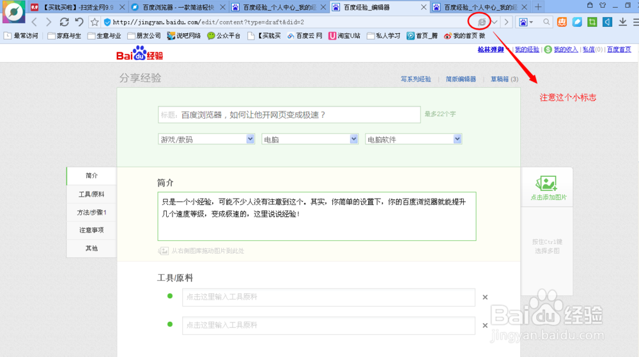
Task: Open the 朋友公司 bookmark folder
Action: tap(144, 36)
